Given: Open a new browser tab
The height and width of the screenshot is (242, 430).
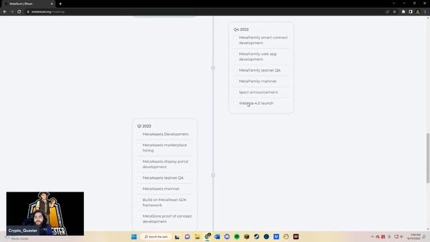Looking at the screenshot, I should point(60,4).
